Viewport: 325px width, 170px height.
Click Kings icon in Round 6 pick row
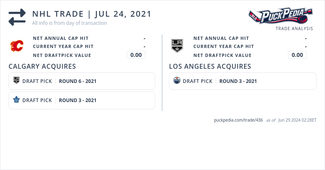[17, 81]
